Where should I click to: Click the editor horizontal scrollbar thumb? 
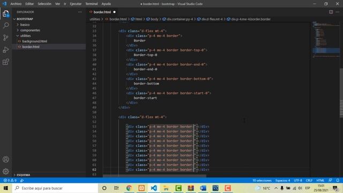pyautogui.click(x=154, y=176)
